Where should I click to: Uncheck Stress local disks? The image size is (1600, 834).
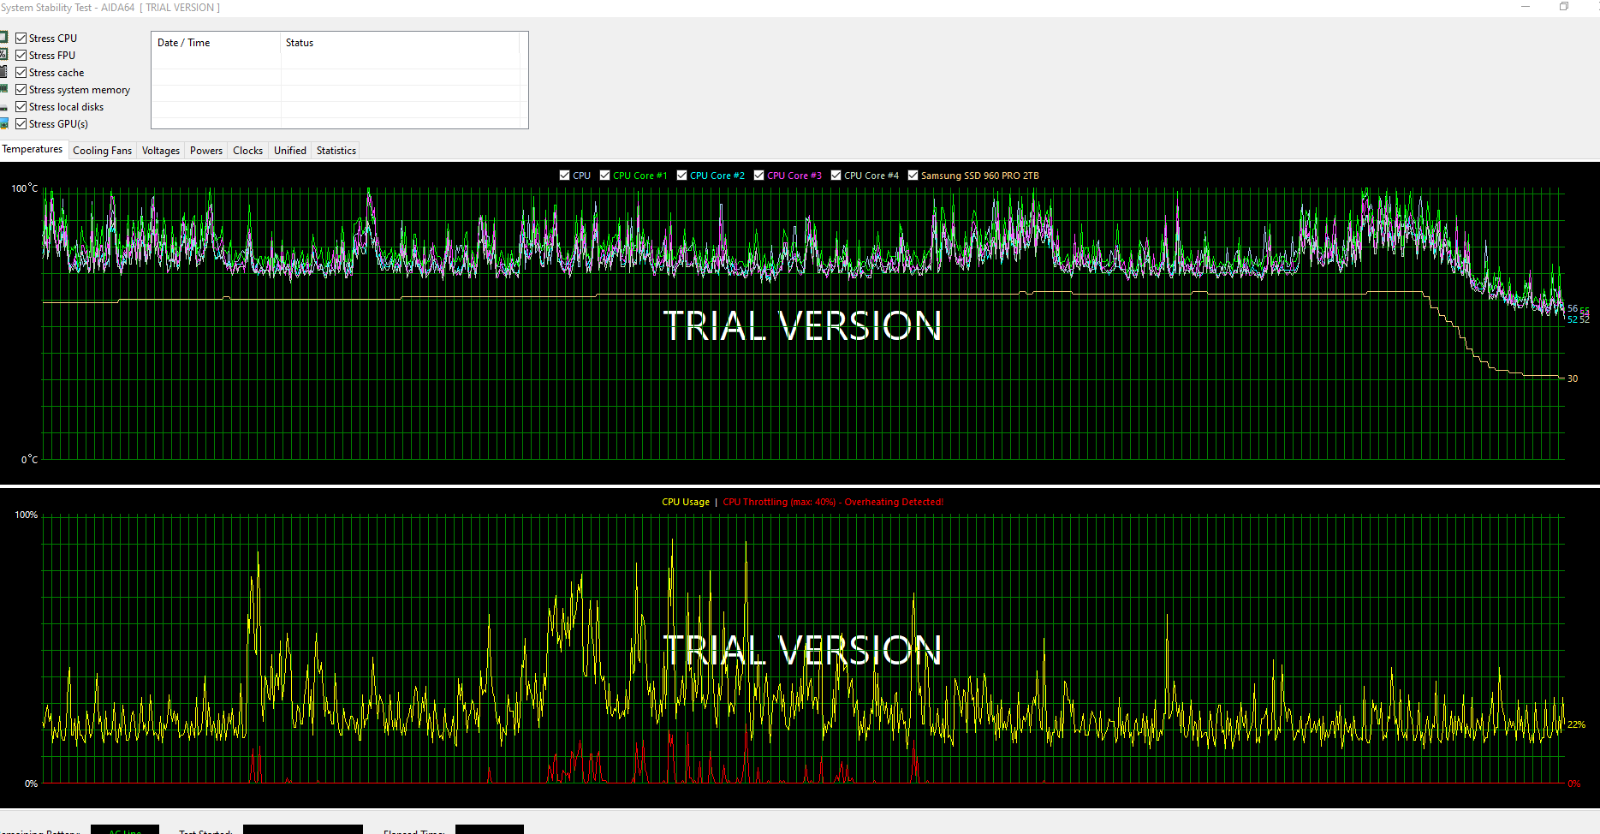coord(21,107)
